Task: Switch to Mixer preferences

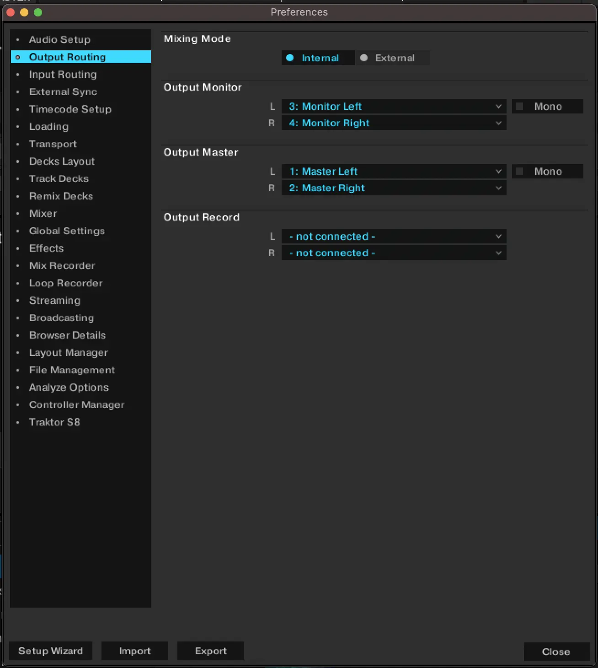Action: pos(43,214)
